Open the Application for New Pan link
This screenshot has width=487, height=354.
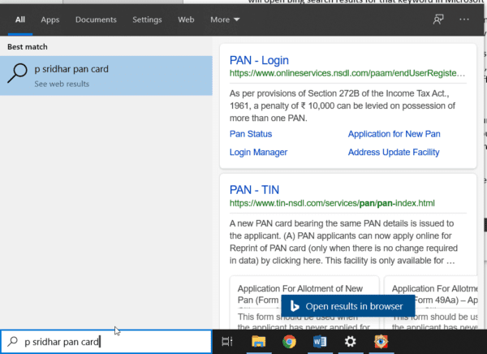[394, 134]
